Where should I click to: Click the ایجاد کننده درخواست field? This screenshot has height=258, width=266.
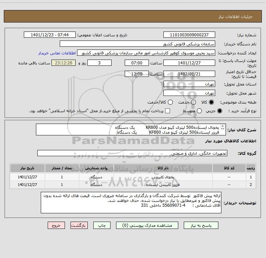coord(146,53)
